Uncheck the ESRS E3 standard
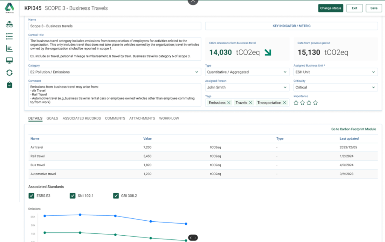This screenshot has width=385, height=242. point(31,195)
